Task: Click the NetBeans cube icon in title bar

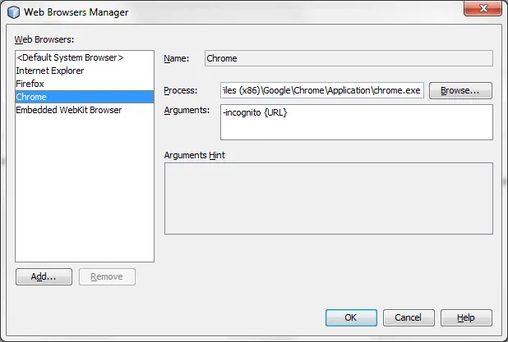Action: (x=12, y=11)
